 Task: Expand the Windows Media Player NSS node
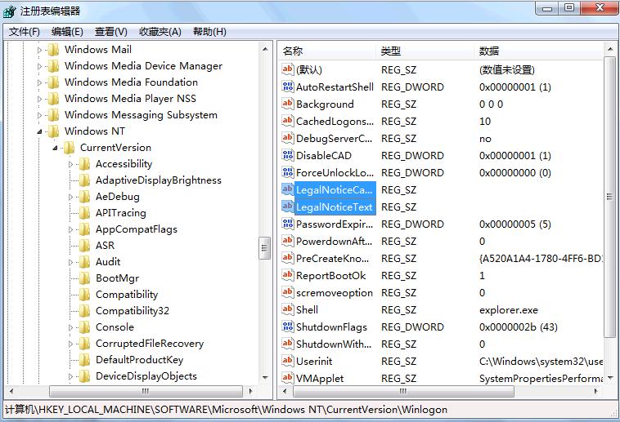[x=39, y=99]
